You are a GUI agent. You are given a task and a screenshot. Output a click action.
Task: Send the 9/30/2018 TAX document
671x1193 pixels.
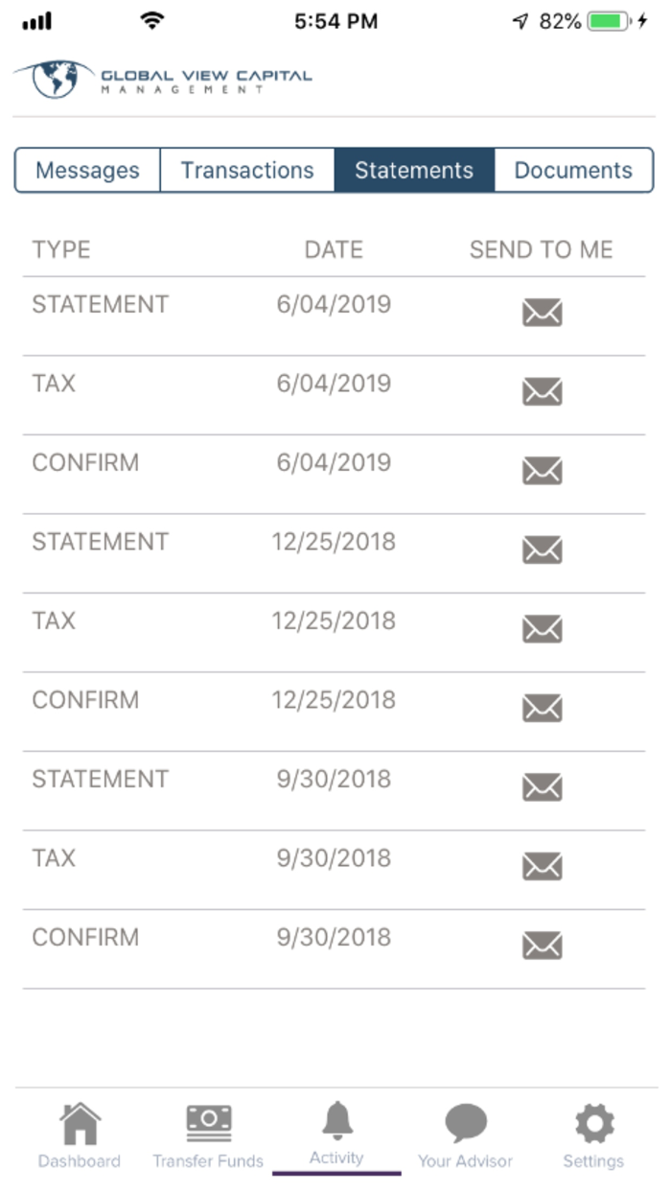pos(542,866)
